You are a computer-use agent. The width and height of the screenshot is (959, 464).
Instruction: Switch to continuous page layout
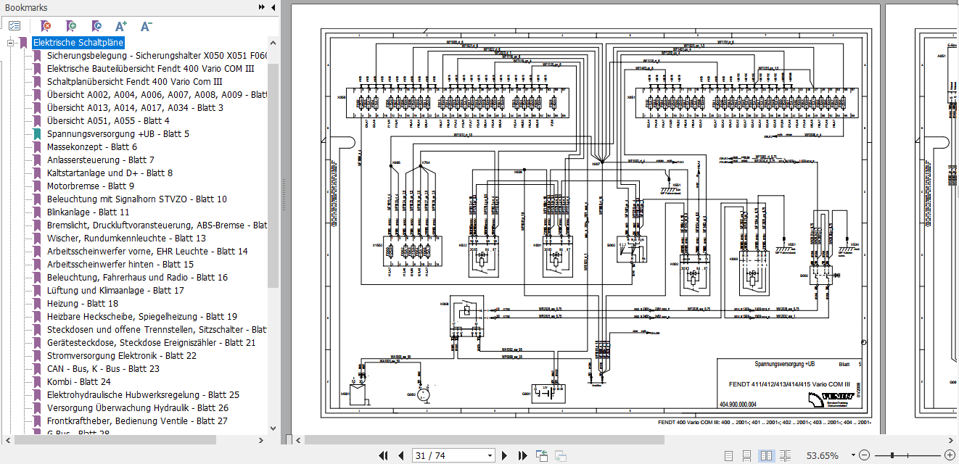[747, 455]
